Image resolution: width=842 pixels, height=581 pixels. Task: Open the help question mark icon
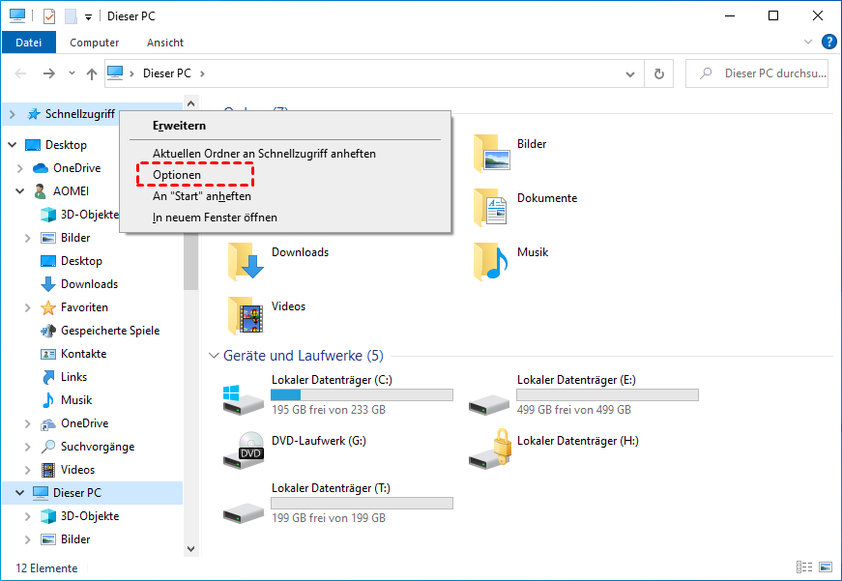[x=828, y=42]
